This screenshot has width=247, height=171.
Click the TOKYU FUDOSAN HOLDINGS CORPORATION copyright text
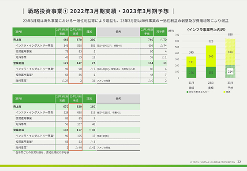213,162
